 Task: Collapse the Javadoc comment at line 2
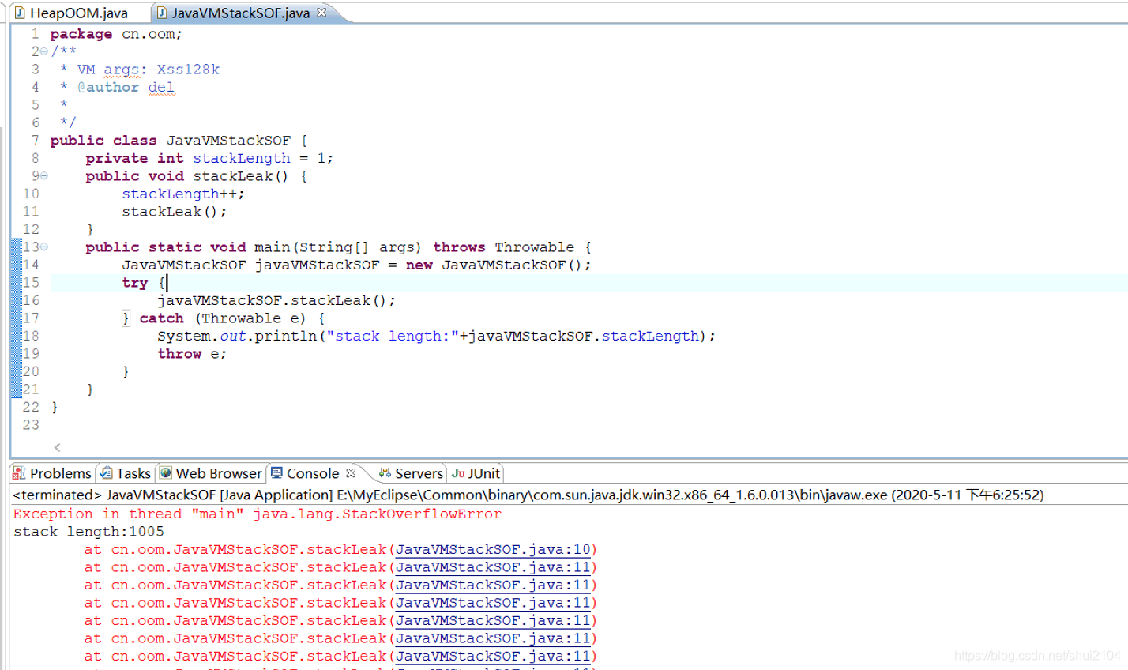(x=44, y=51)
